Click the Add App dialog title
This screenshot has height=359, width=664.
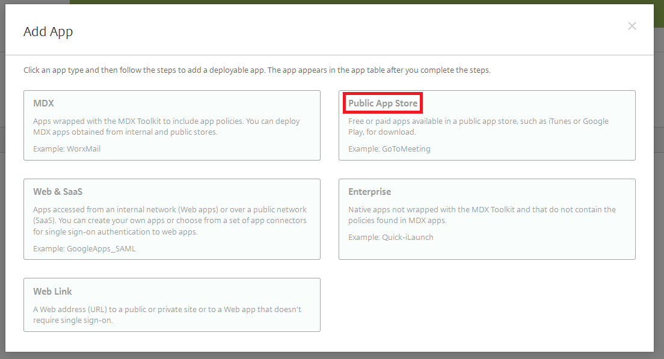click(x=48, y=32)
